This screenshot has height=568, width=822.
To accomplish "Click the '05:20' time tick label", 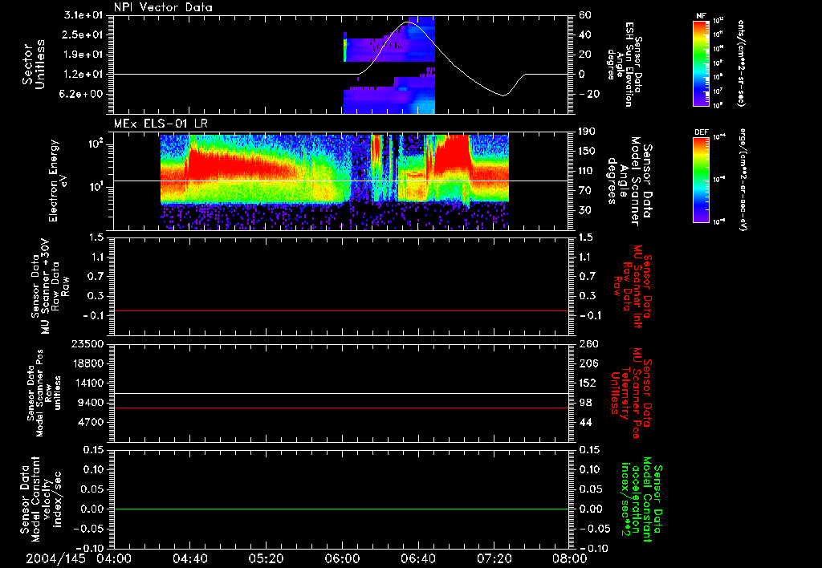I will [x=265, y=558].
